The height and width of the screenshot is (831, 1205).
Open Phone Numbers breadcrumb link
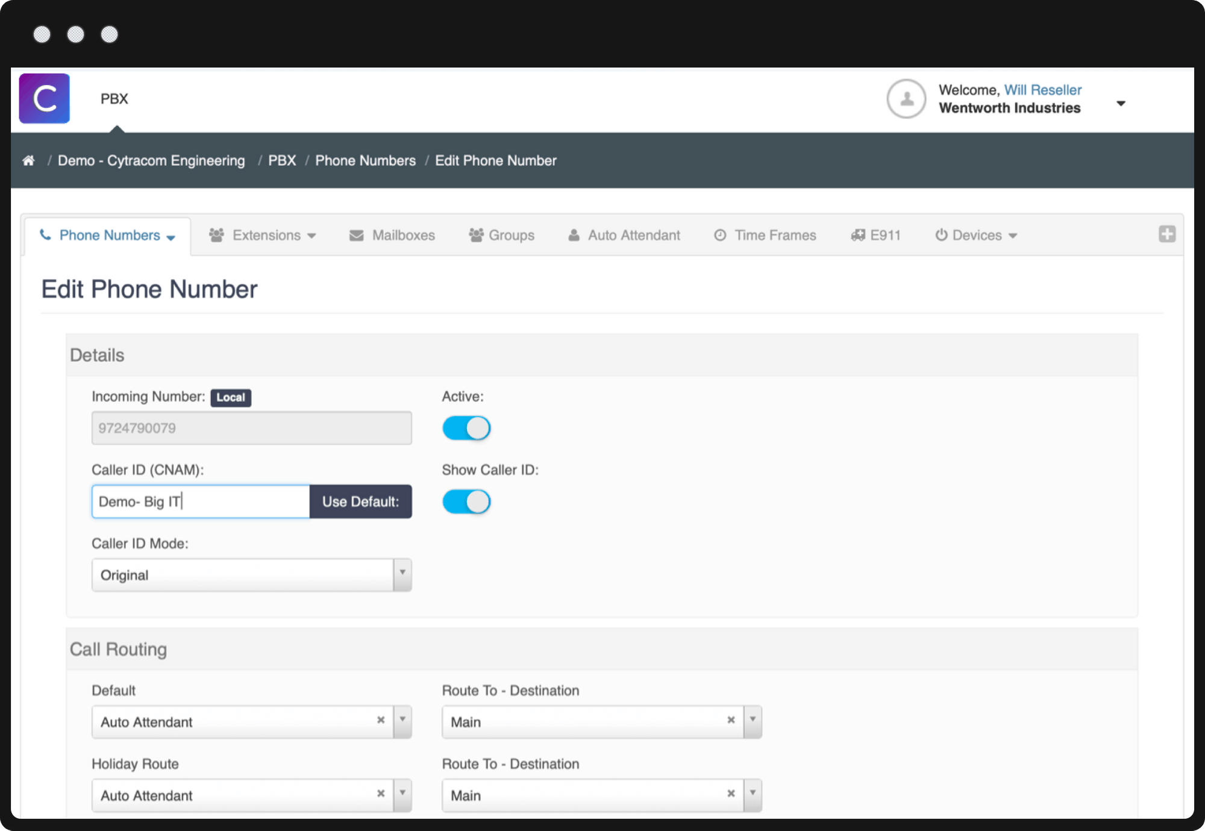(x=365, y=160)
